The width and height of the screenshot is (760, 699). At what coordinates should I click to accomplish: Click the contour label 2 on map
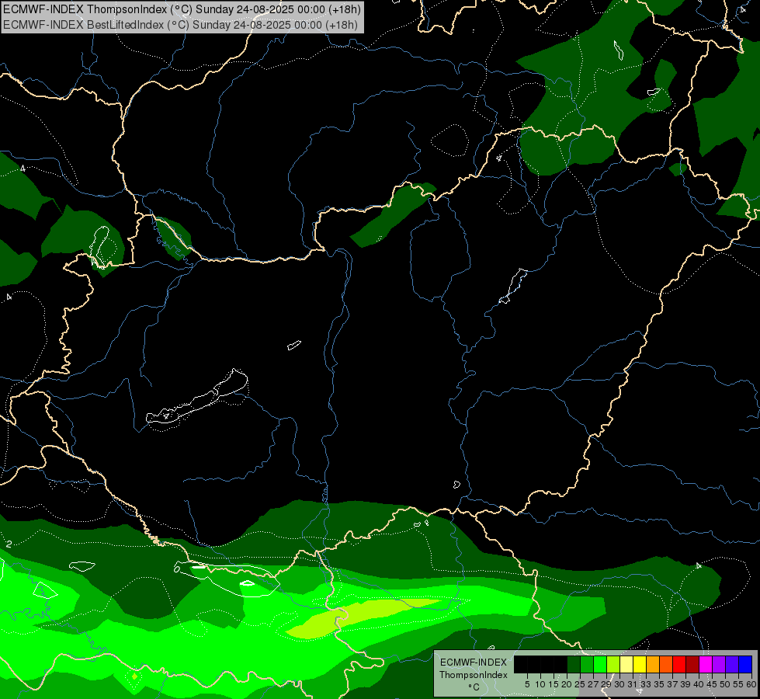pyautogui.click(x=9, y=544)
